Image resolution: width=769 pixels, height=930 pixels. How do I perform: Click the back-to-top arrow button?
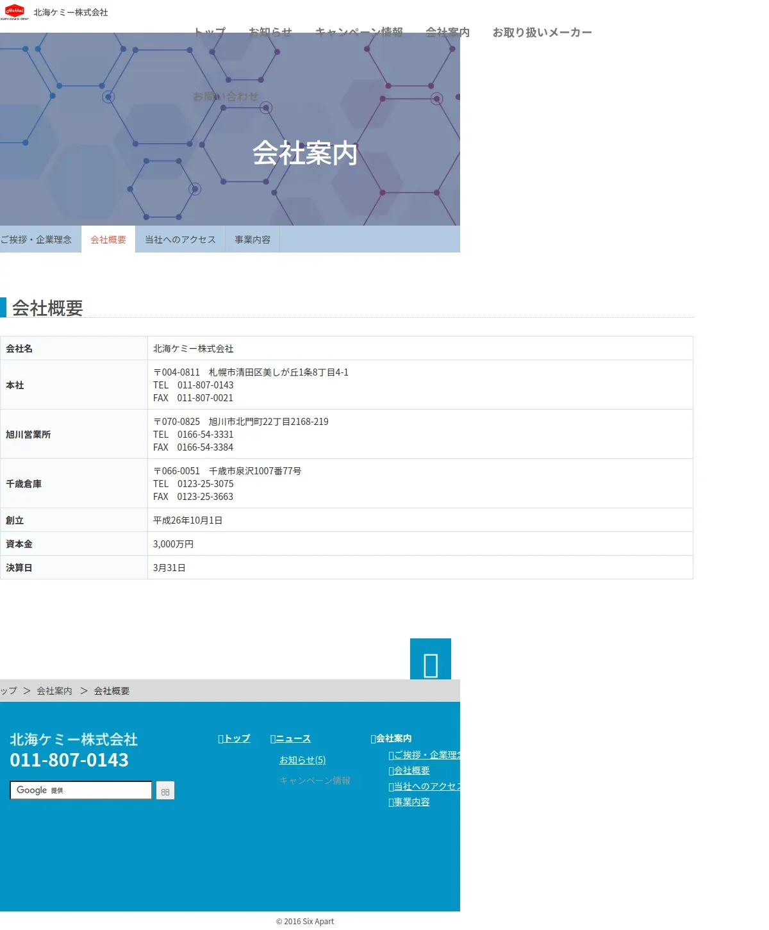[431, 659]
